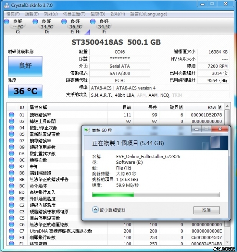Image resolution: width=237 pixels, height=252 pixels.
Task: Click the 屬性名稱 column header
Action: (x=67, y=108)
